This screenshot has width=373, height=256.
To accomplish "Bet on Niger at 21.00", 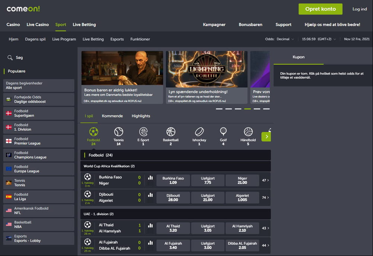I will tap(243, 180).
